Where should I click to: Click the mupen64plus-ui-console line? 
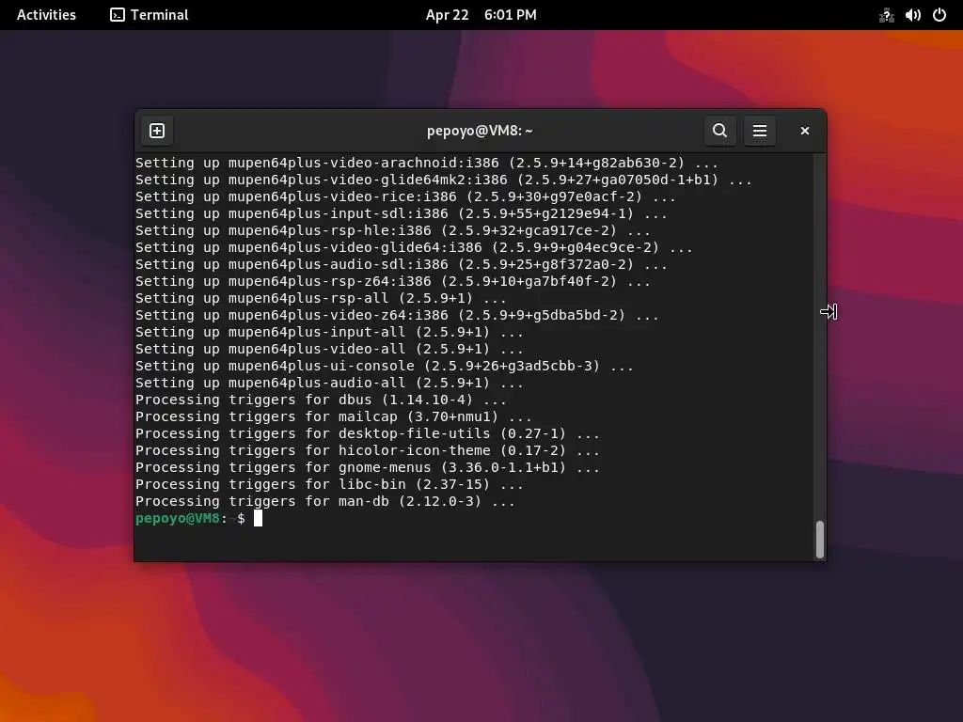385,366
